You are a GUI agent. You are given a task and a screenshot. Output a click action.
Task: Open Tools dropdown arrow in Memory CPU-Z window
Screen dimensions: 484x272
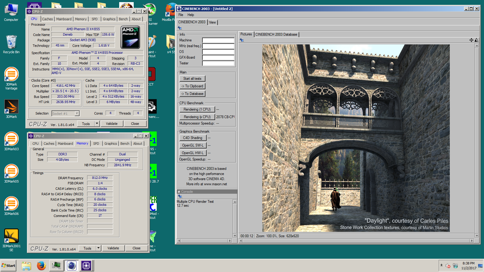(98, 248)
